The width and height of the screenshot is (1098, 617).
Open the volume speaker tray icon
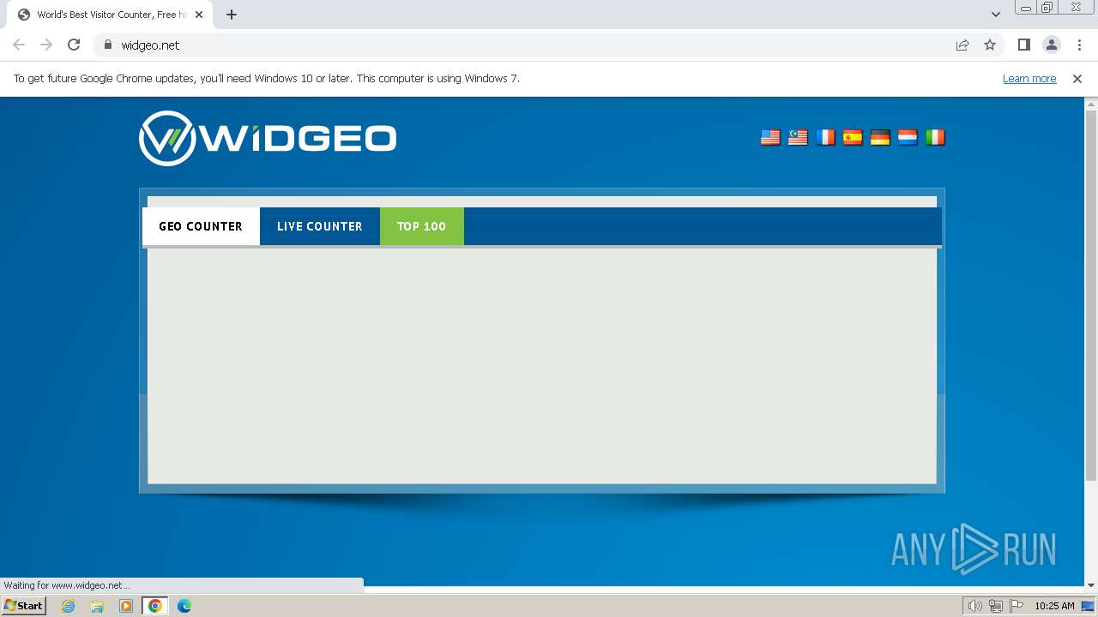click(974, 606)
